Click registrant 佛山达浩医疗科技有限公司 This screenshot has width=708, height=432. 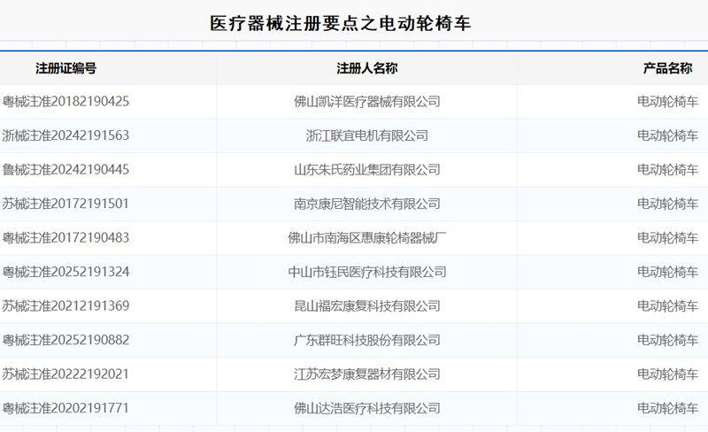coord(367,407)
